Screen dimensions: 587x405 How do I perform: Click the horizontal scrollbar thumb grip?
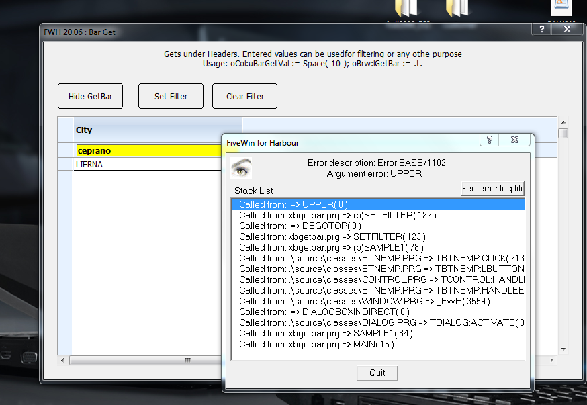pyautogui.click(x=187, y=360)
